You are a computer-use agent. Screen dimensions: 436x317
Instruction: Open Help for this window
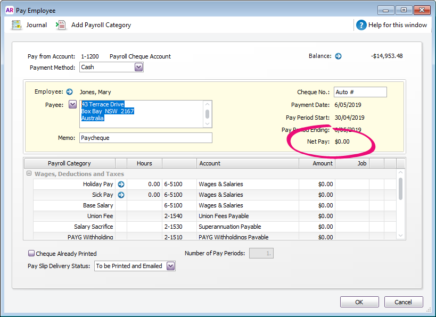coord(361,25)
